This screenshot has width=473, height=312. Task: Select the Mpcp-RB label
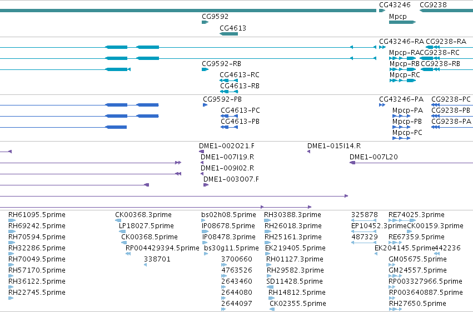coord(405,63)
